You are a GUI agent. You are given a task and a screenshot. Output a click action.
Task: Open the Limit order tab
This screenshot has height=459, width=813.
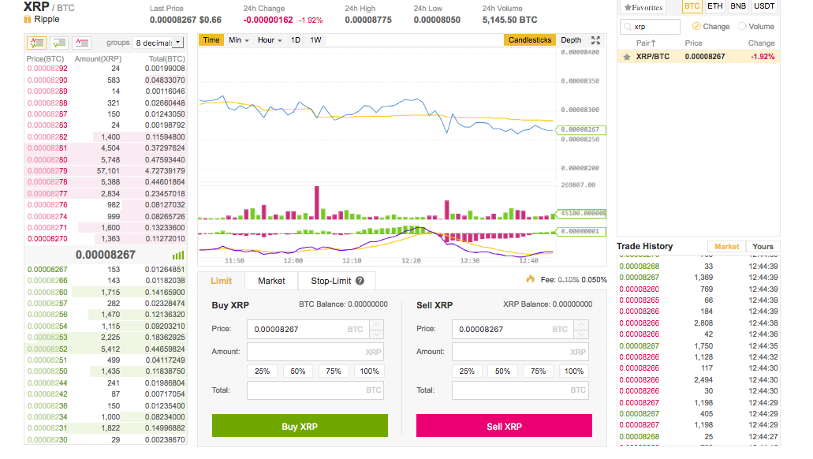pos(221,281)
